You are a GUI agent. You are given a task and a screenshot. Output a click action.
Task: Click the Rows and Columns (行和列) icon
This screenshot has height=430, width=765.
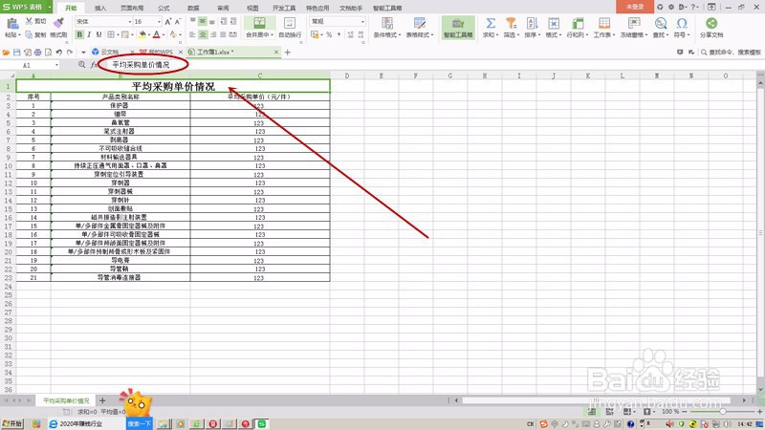point(578,23)
